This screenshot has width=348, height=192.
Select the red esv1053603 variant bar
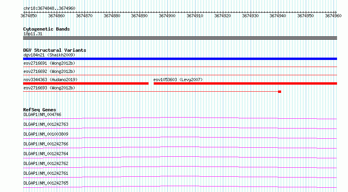coord(245,83)
